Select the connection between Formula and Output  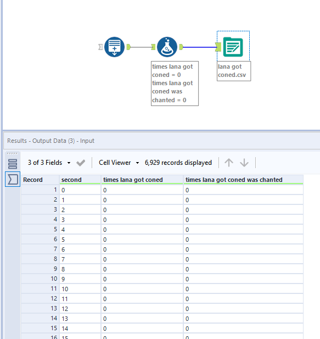coord(199,47)
